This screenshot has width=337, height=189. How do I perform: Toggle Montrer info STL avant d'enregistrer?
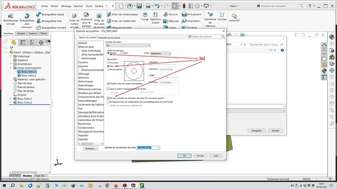[108, 84]
